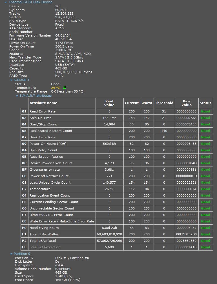Select Free Fall Protection row
Screen dimensions: 217x284
point(117,247)
